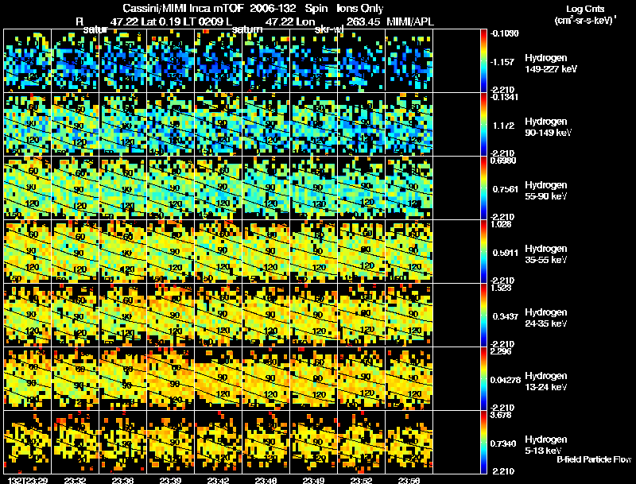The height and width of the screenshot is (484, 636).
Task: Click the color scale value '0.3437'
Action: click(506, 316)
